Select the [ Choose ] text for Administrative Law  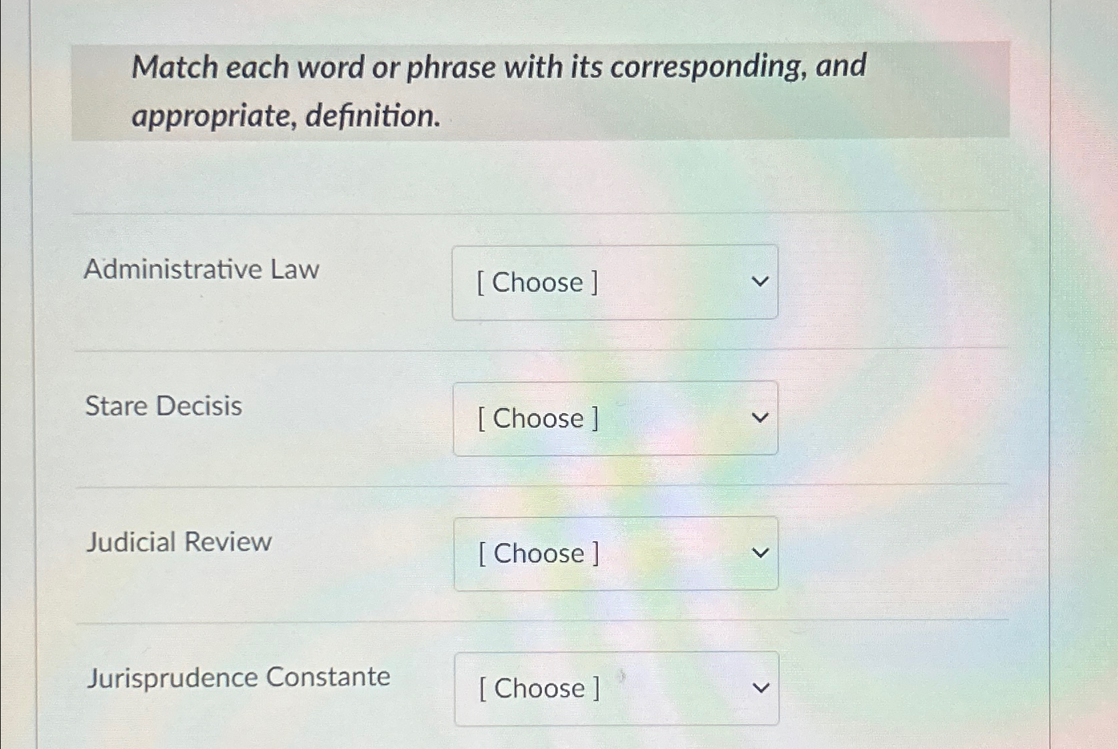tap(537, 283)
